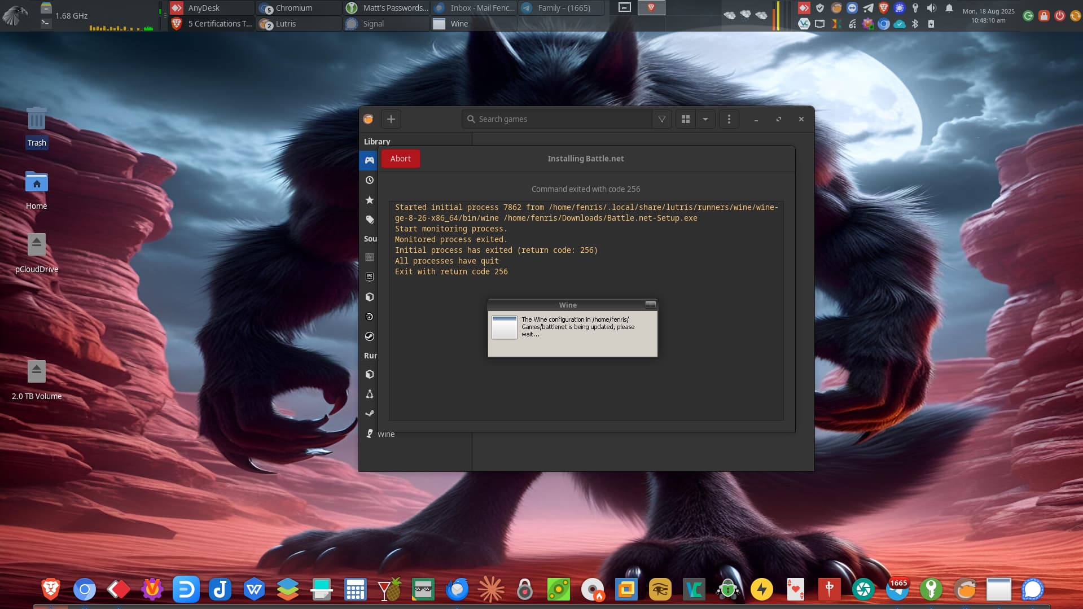
Task: Select Linux runner penguin icon
Action: (x=369, y=394)
